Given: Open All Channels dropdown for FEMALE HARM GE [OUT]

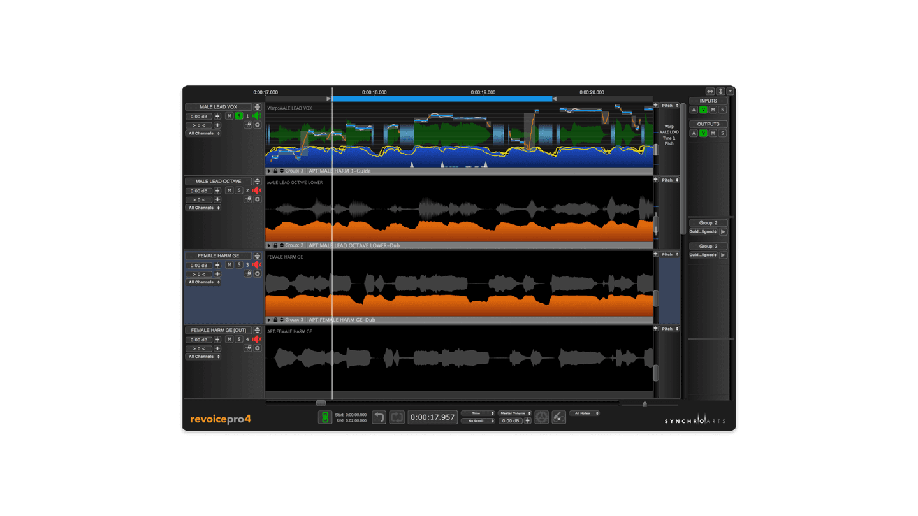Looking at the screenshot, I should pyautogui.click(x=203, y=357).
